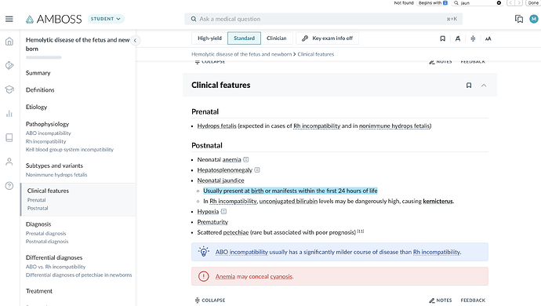Collapse Clinical features section with chevron
541x306 pixels.
coord(484,86)
